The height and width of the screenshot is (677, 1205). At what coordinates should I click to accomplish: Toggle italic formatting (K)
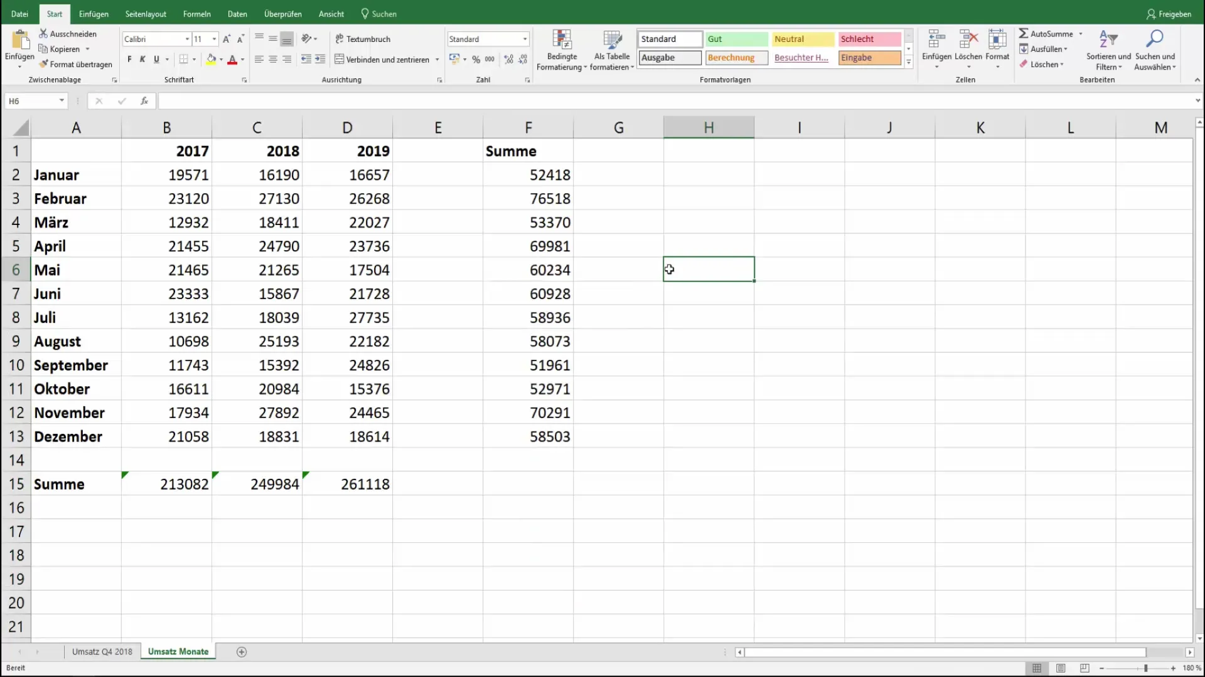[x=142, y=60]
